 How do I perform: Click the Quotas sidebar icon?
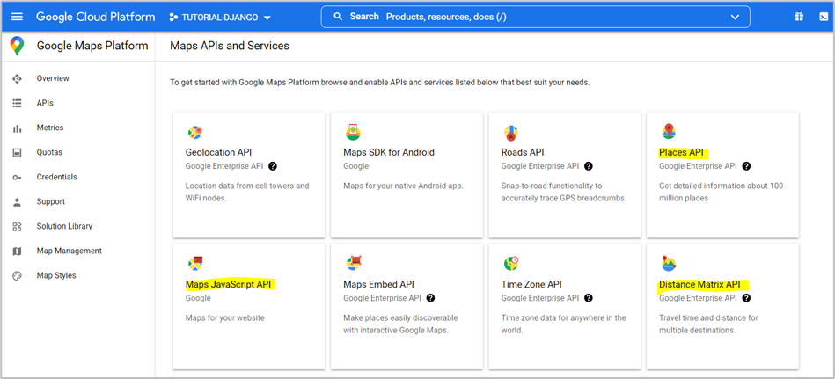click(x=17, y=153)
